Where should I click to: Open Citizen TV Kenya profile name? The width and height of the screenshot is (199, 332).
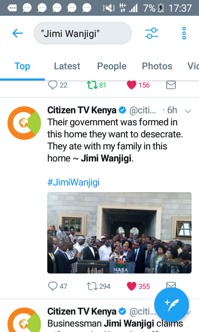pos(82,110)
